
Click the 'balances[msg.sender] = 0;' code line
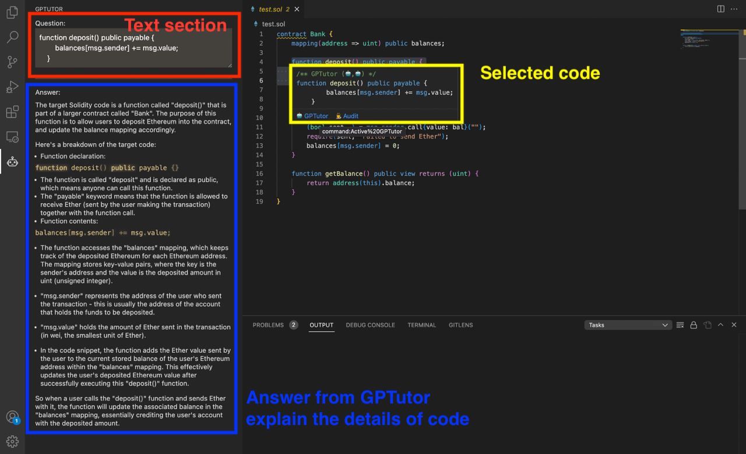353,146
